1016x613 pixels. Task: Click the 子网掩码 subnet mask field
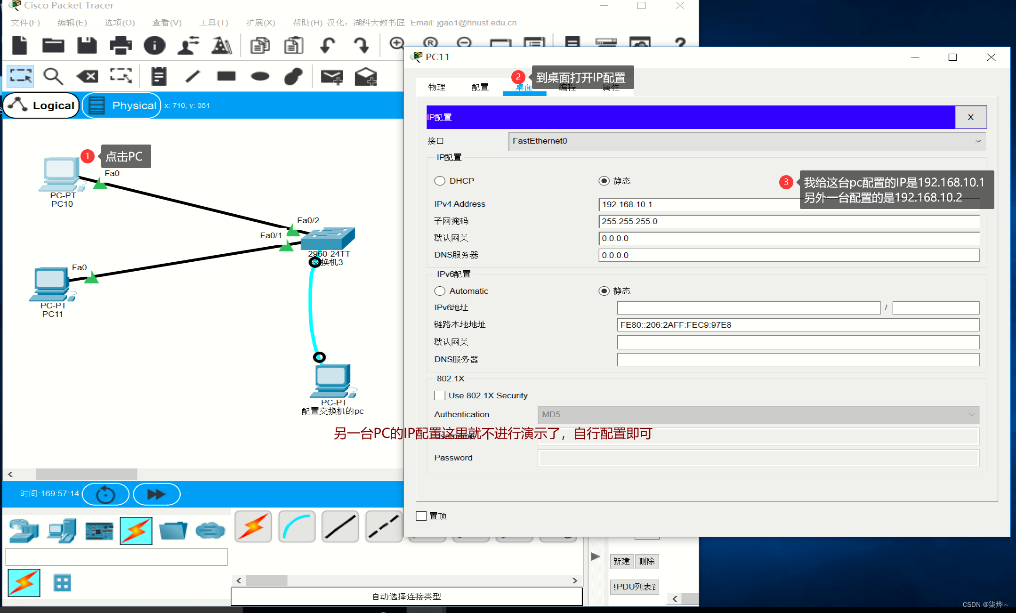[x=789, y=221]
